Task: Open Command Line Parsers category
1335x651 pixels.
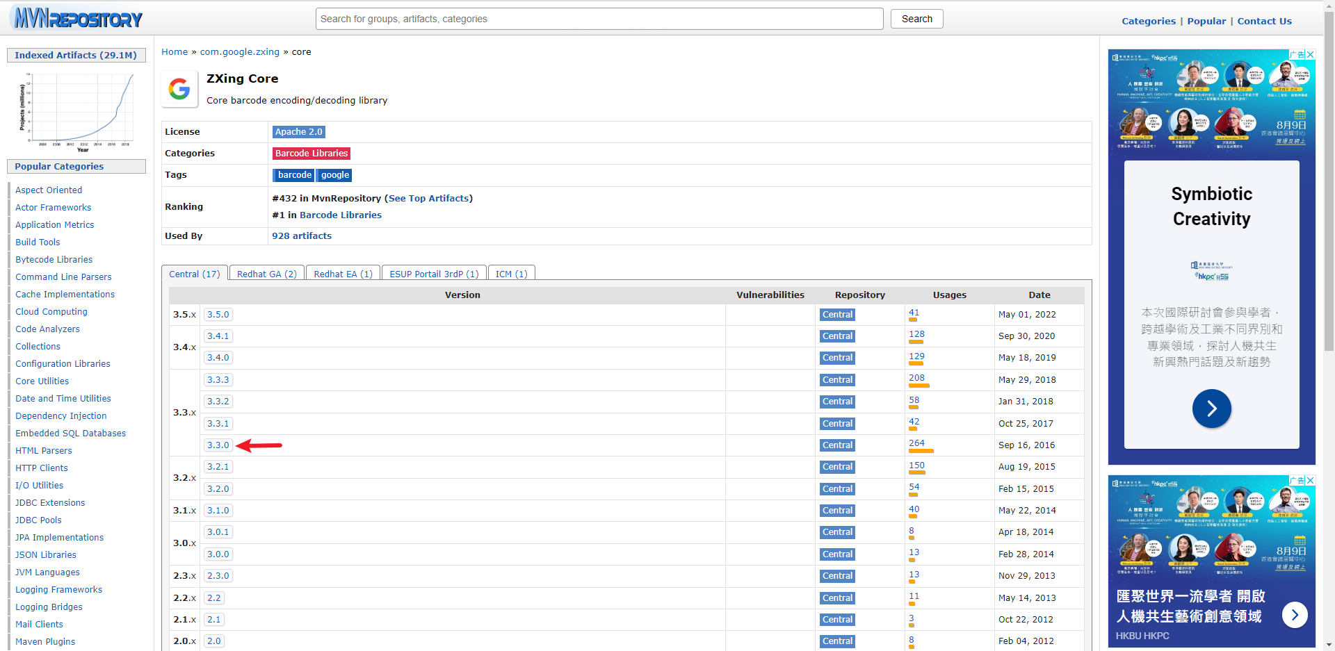Action: point(63,277)
